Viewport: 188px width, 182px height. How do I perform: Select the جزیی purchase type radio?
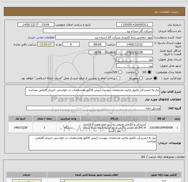155,78
